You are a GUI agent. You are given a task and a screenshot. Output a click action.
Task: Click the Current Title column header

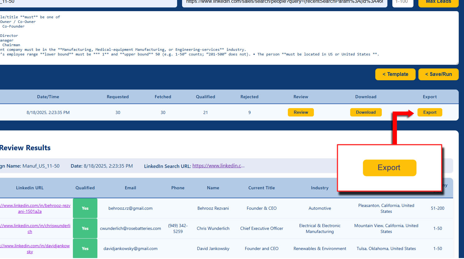pos(261,188)
